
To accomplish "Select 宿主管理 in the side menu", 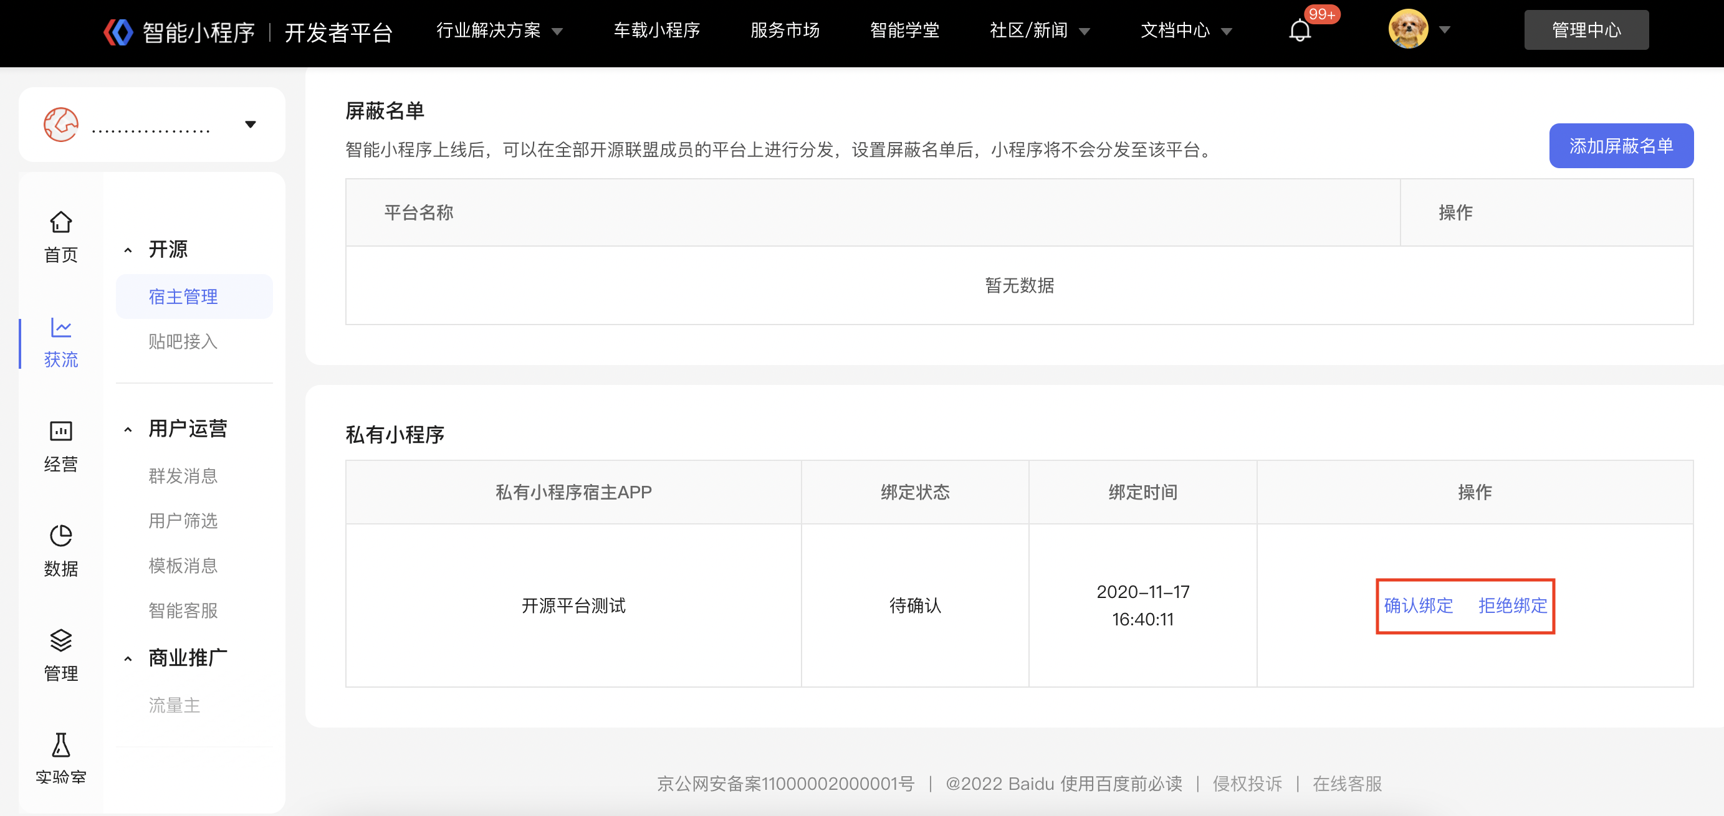I will (x=194, y=297).
